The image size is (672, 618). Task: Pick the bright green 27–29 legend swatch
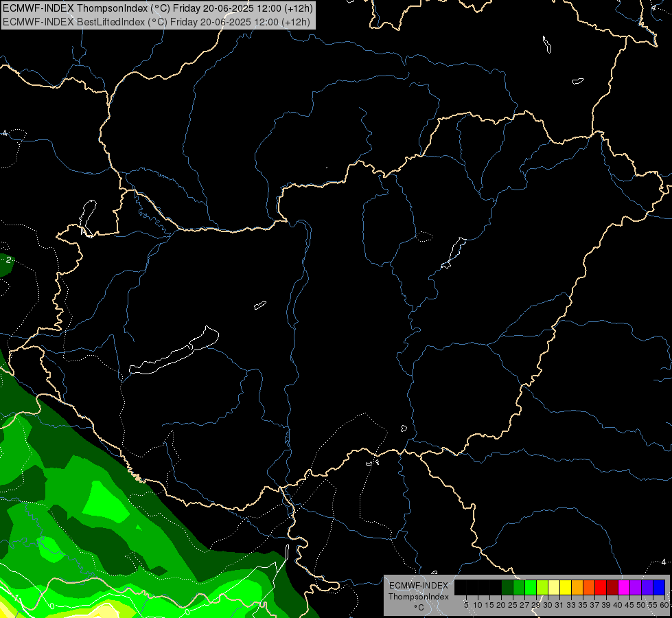pyautogui.click(x=530, y=587)
